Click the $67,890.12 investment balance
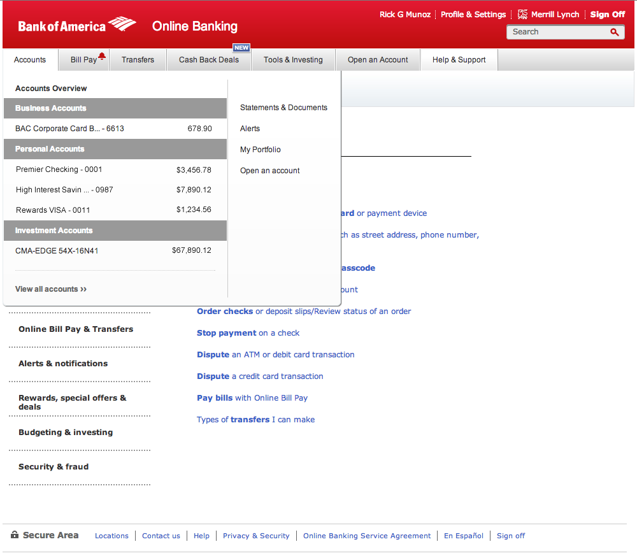The image size is (637, 558). tap(192, 250)
